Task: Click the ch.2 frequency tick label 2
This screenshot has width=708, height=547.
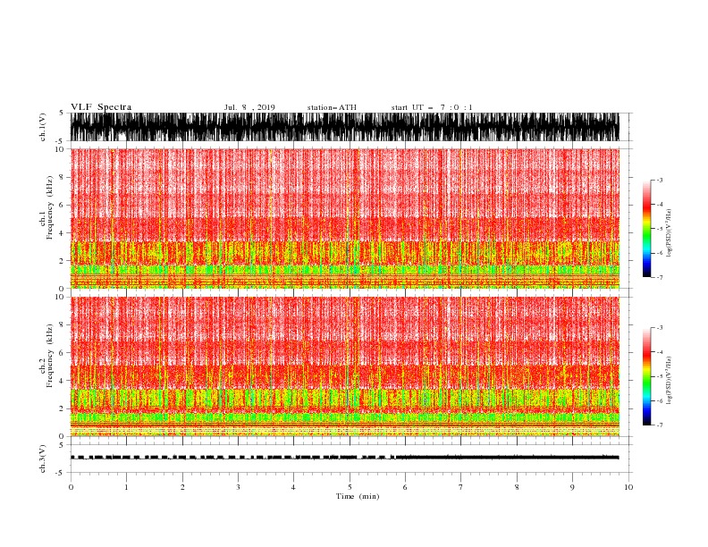Action: (62, 408)
